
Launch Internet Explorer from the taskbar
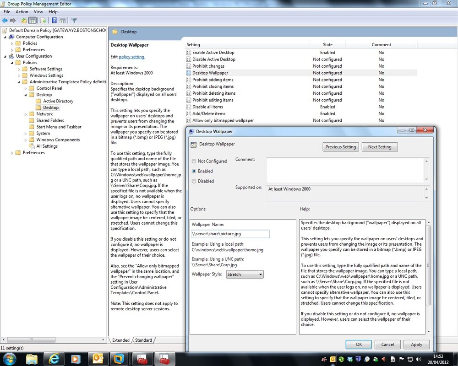pyautogui.click(x=54, y=359)
